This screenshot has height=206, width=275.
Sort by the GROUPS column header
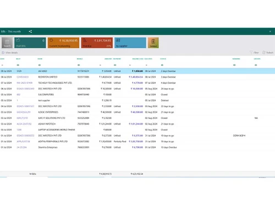pyautogui.click(x=257, y=59)
